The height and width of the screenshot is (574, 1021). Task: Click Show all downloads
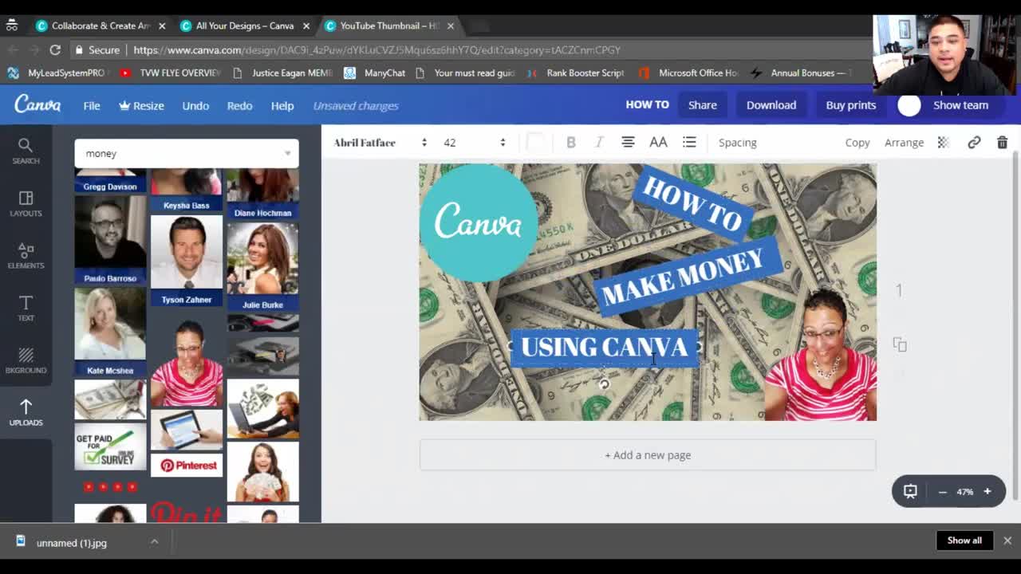click(964, 541)
